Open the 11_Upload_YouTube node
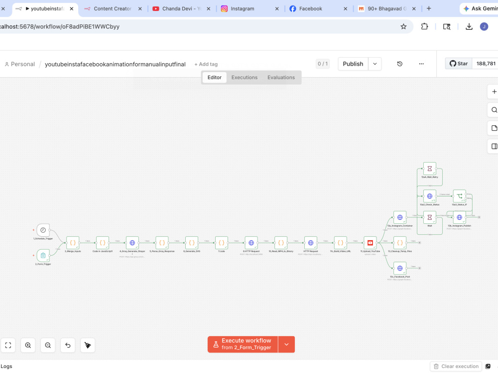 pos(370,243)
